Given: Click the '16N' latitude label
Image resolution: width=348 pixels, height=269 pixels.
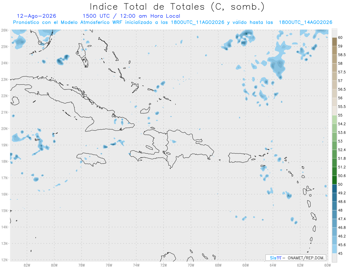Looking at the screenshot, I should (4, 194).
